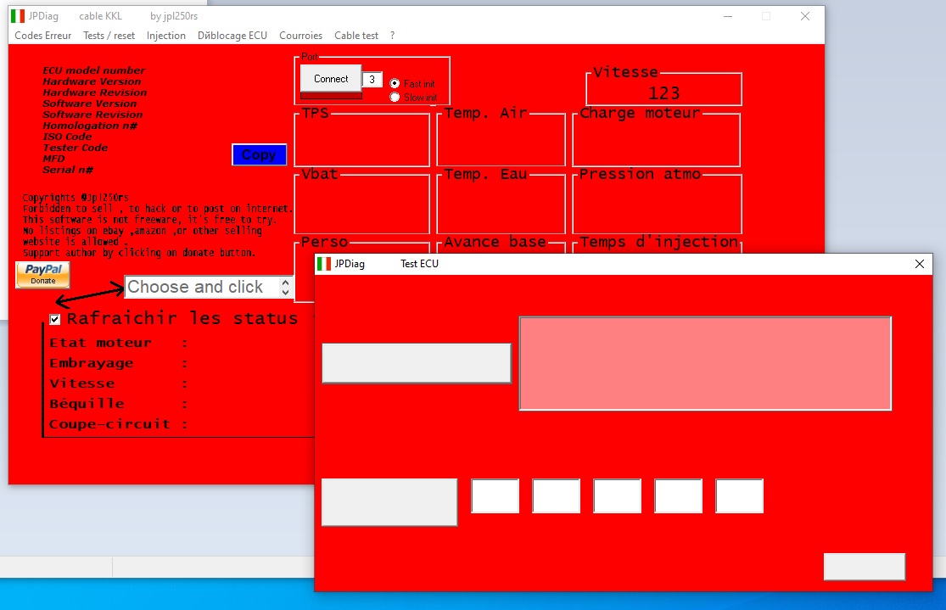Image resolution: width=946 pixels, height=610 pixels.
Task: Click the COM port number field showing 3
Action: coord(372,78)
